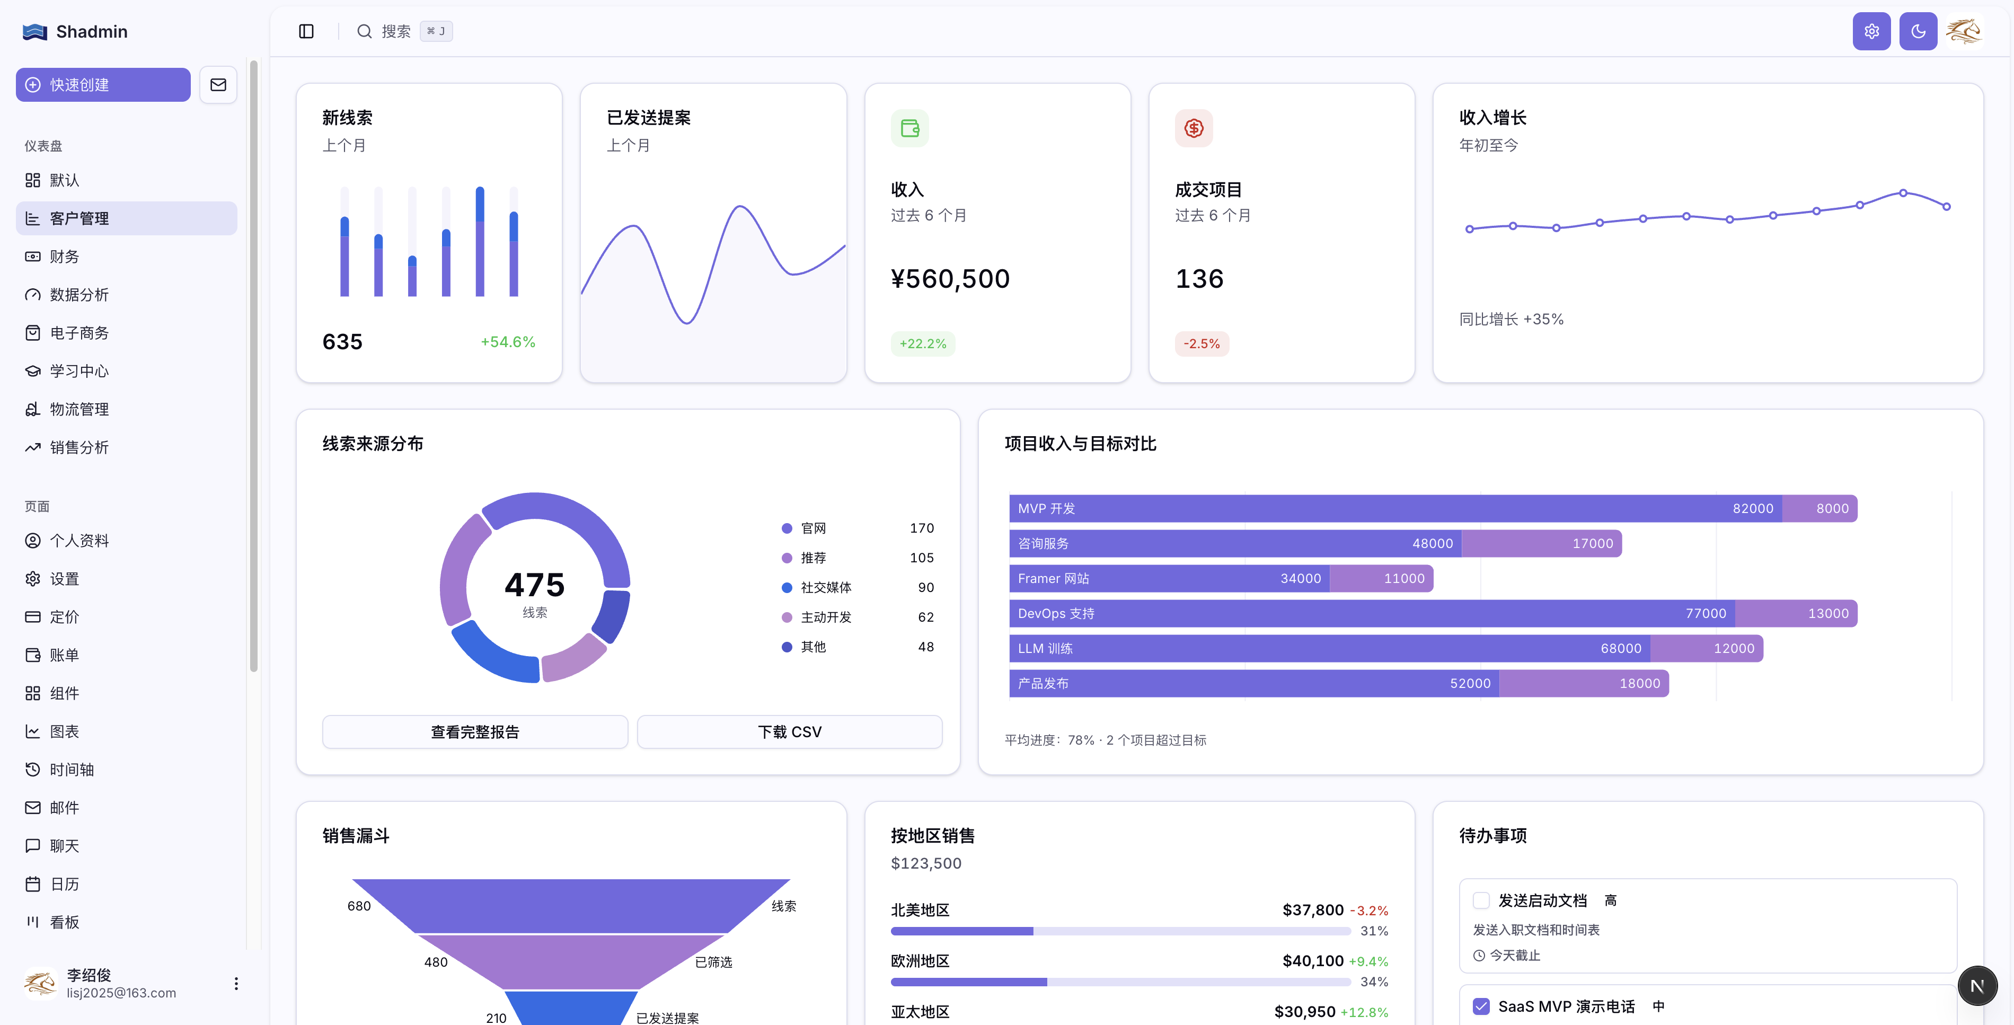Click the red dollar deals icon
2014x1025 pixels.
click(1193, 128)
